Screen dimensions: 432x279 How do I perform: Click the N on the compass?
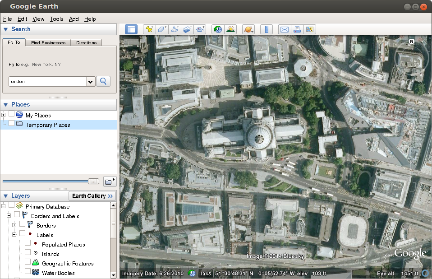click(x=412, y=42)
